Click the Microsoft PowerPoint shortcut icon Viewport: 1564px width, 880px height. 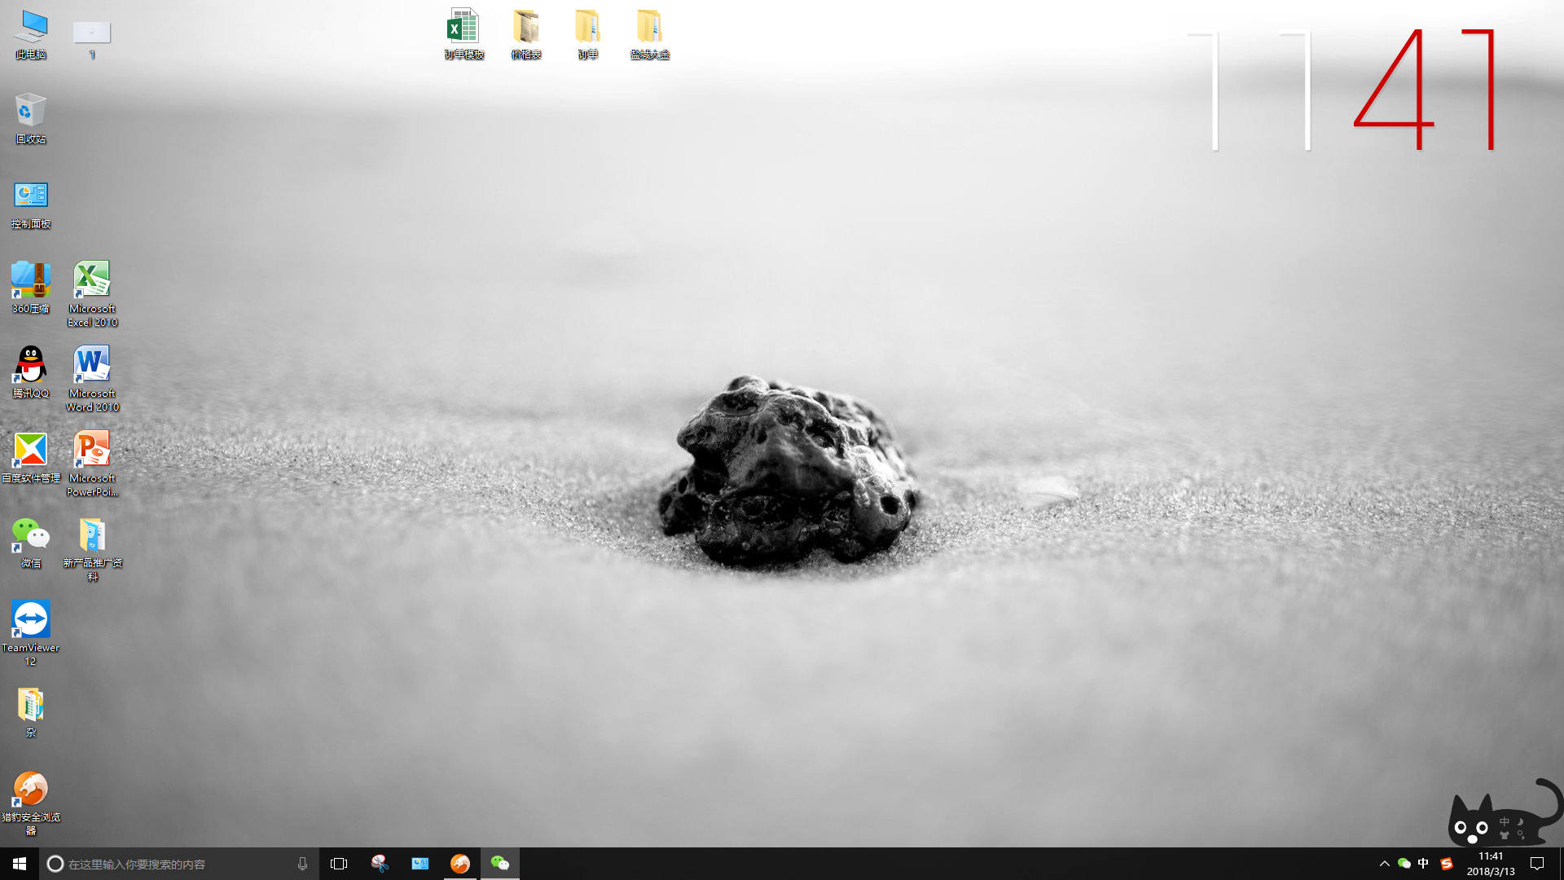[x=92, y=451]
